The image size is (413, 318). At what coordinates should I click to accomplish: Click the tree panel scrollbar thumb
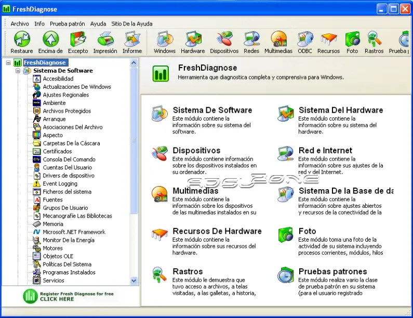134,140
